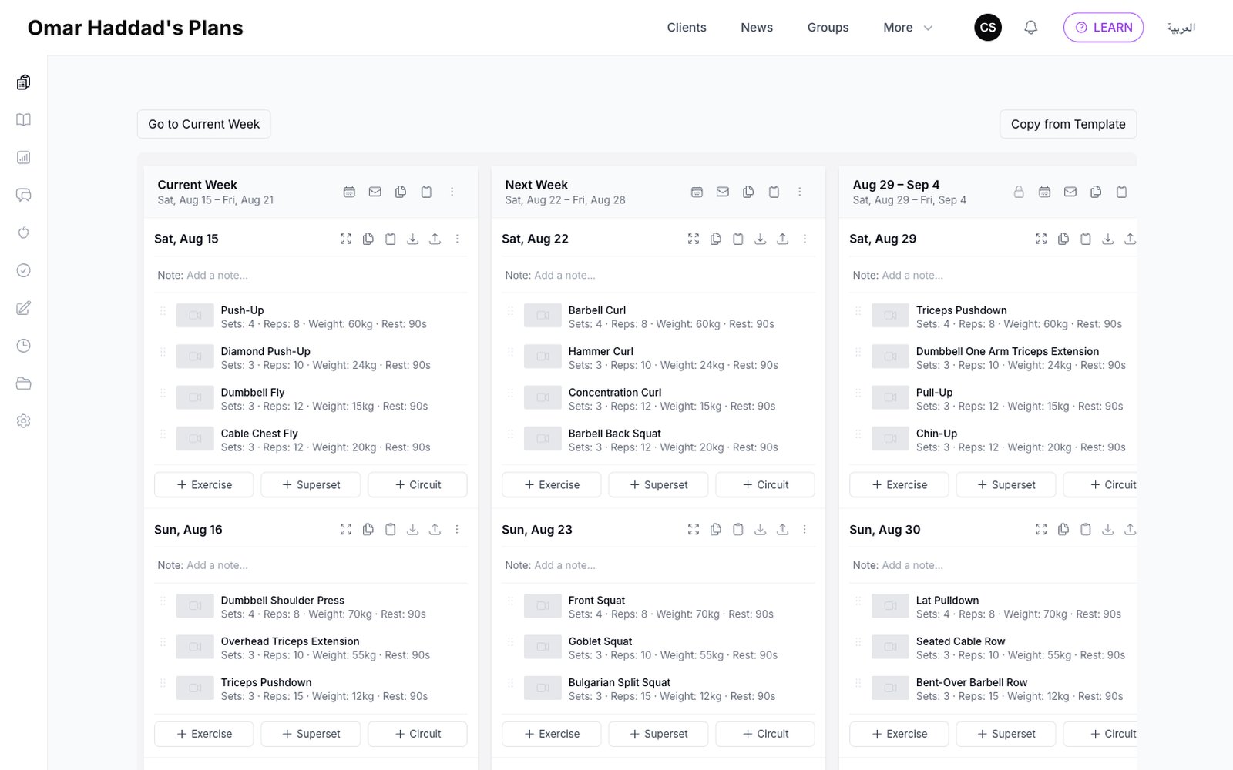Open the check-circle icon in sidebar

[x=24, y=270]
